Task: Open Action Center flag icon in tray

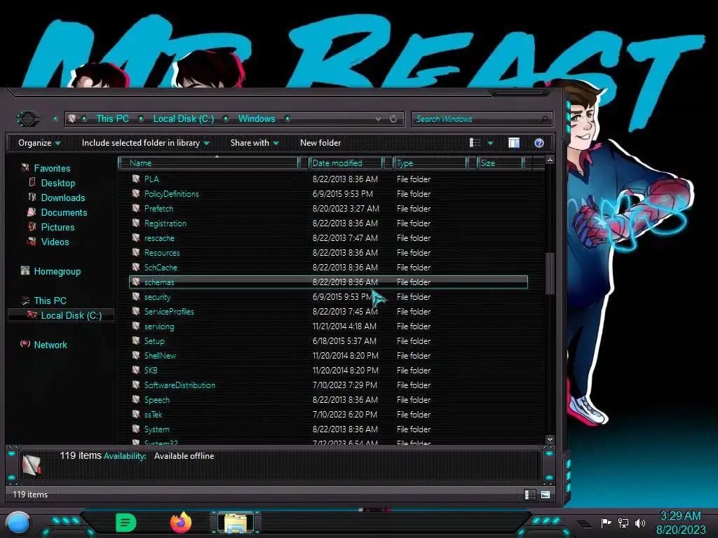Action: (606, 523)
